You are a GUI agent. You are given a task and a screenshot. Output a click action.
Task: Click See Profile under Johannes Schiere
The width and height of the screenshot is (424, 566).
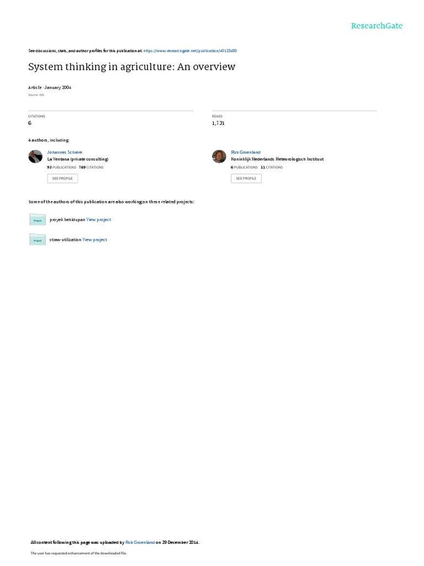pos(62,179)
